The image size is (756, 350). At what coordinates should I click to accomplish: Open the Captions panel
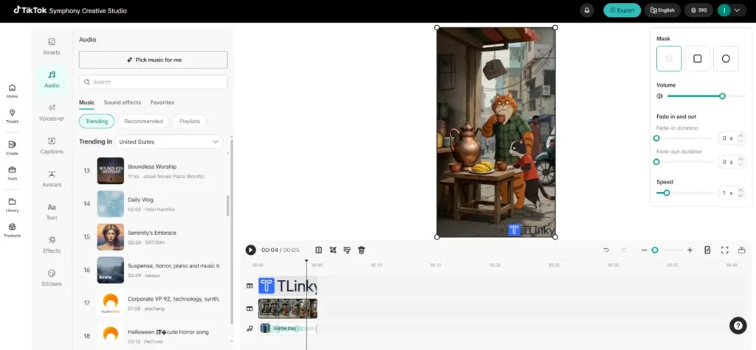[52, 145]
